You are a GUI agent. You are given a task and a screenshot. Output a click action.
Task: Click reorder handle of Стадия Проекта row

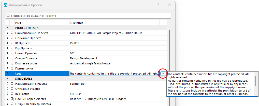pos(7,58)
